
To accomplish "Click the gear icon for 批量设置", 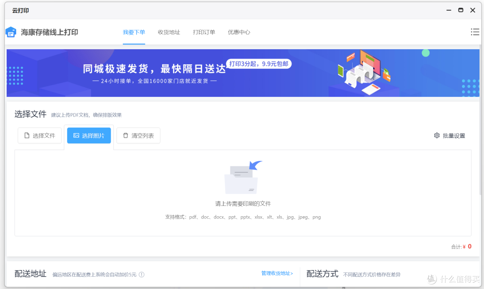I will [x=437, y=135].
